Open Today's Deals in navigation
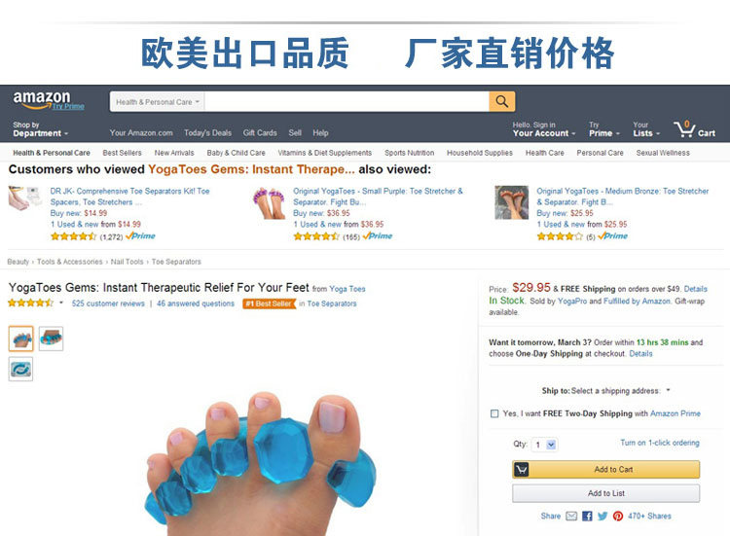 207,133
